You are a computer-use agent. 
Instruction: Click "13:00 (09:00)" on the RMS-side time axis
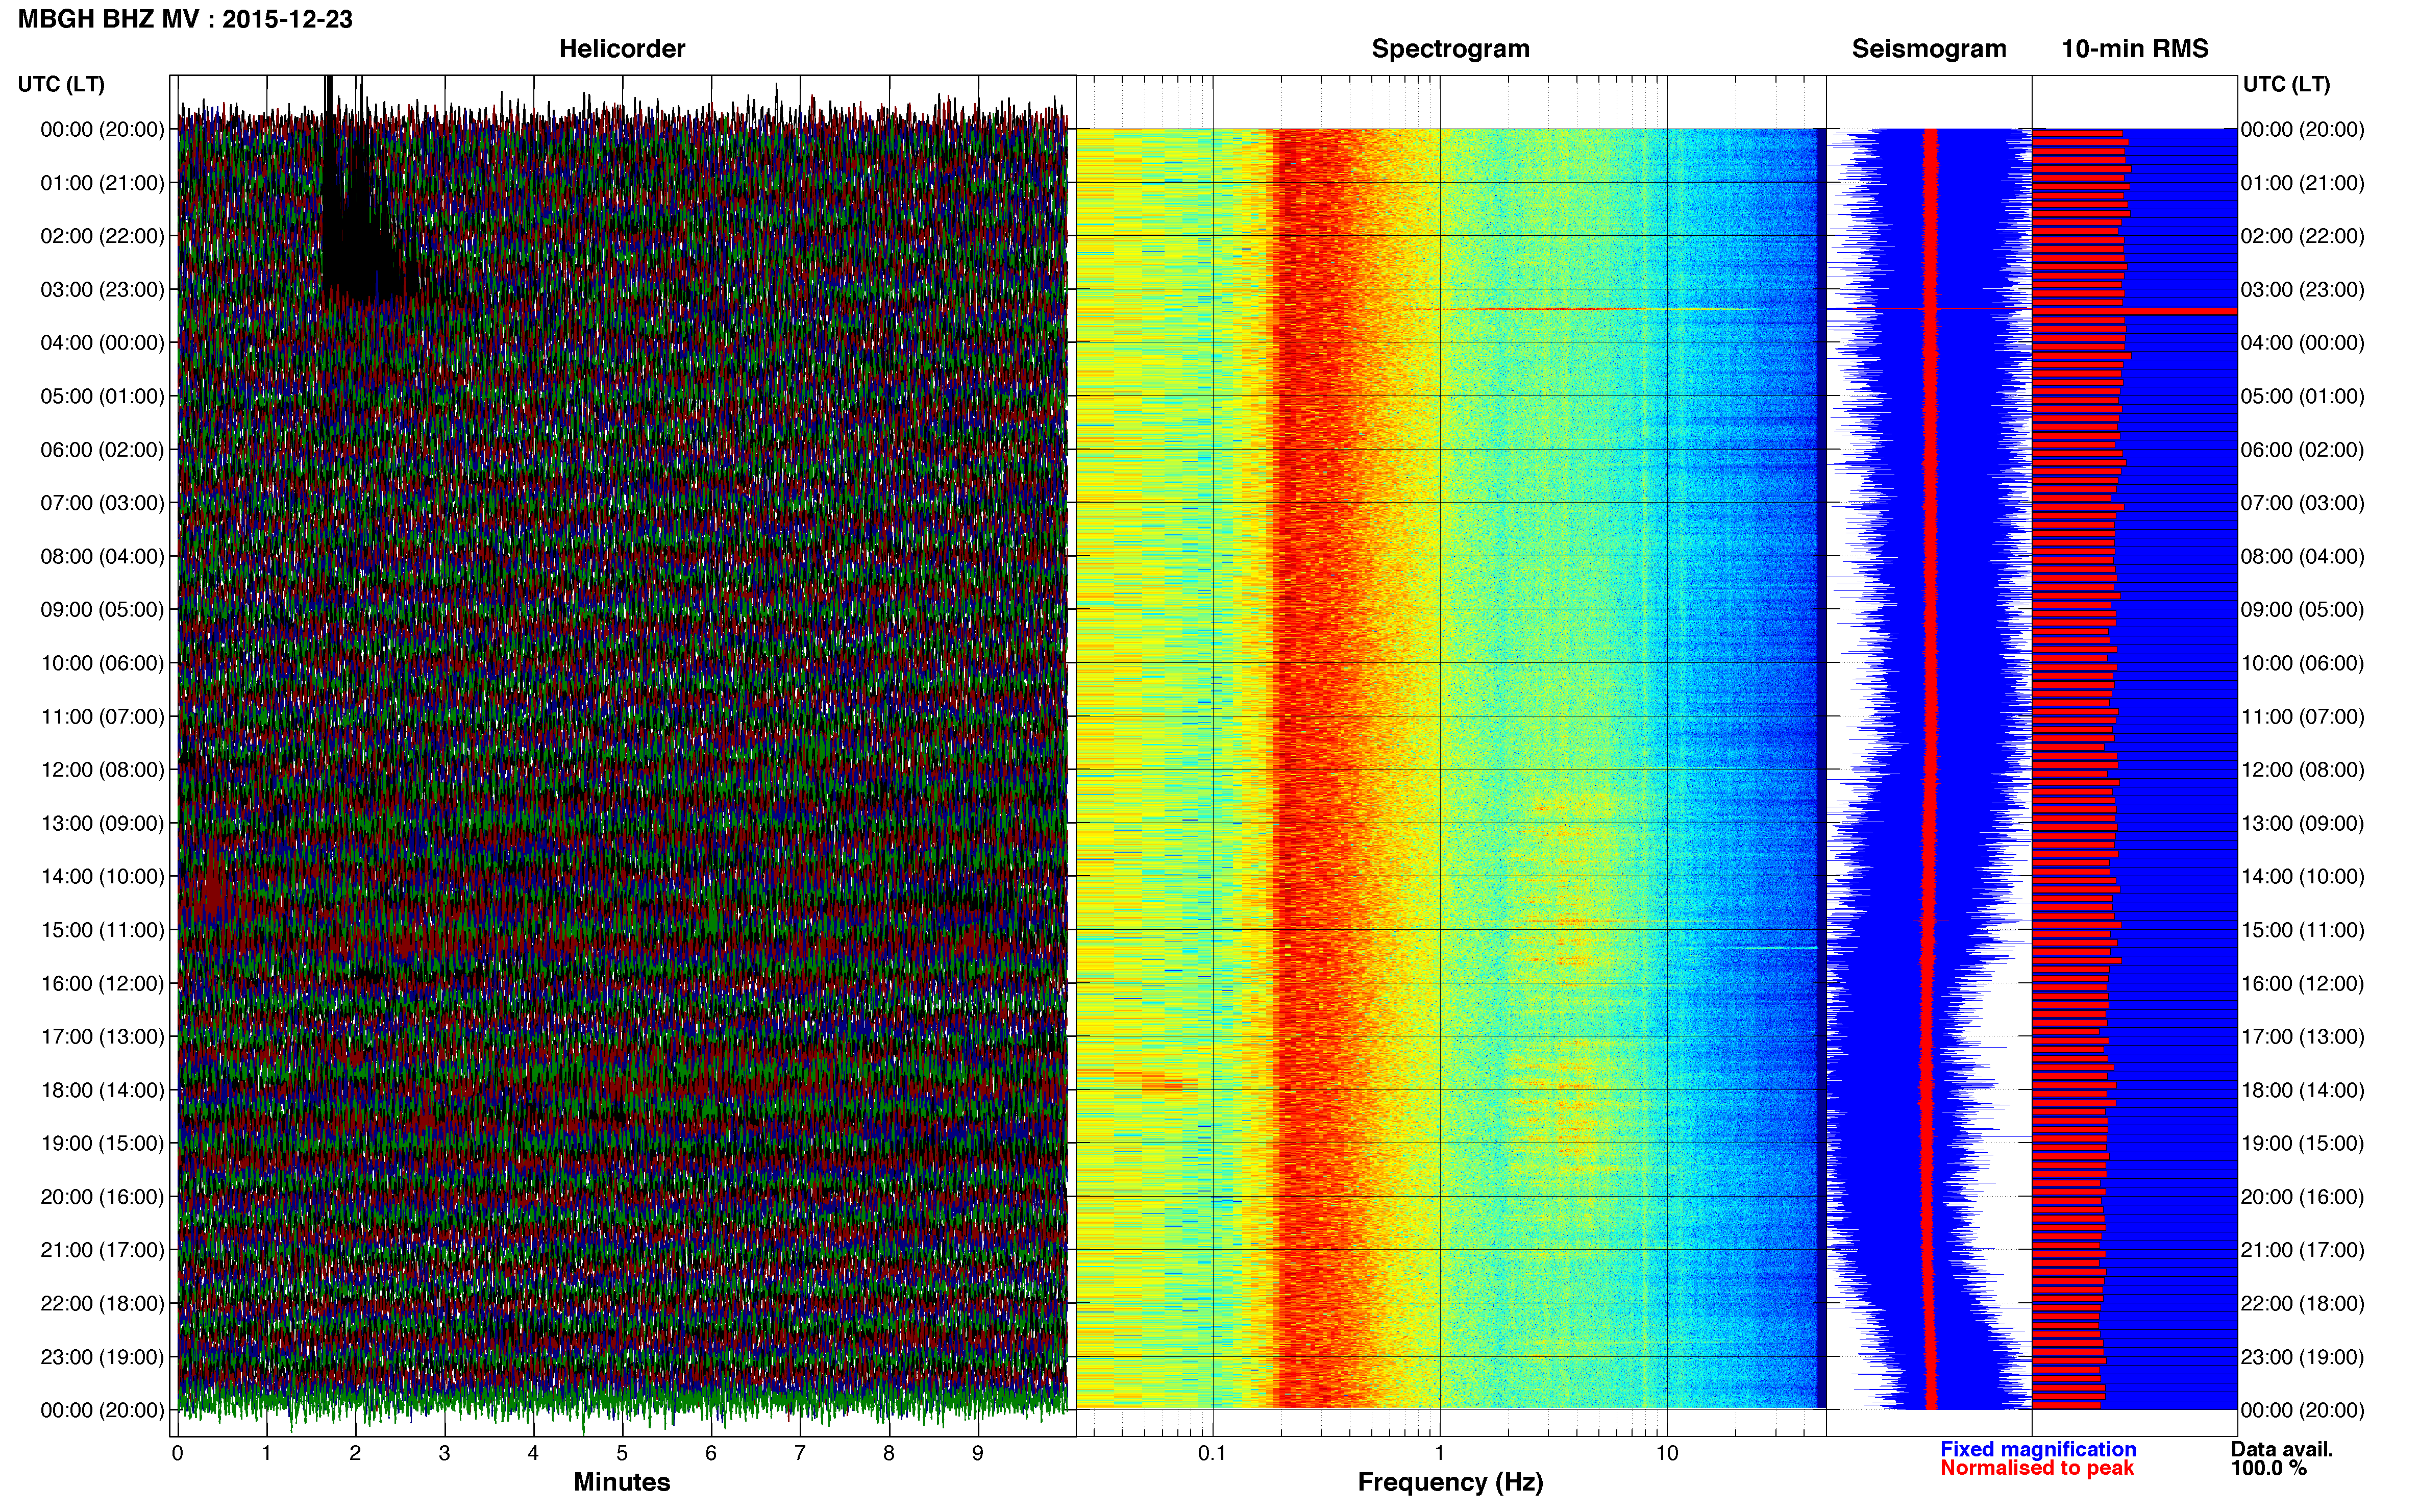[2302, 824]
